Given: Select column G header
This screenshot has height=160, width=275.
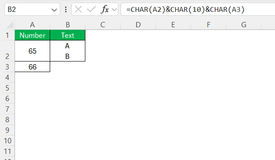Looking at the screenshot, I should click(x=244, y=25).
